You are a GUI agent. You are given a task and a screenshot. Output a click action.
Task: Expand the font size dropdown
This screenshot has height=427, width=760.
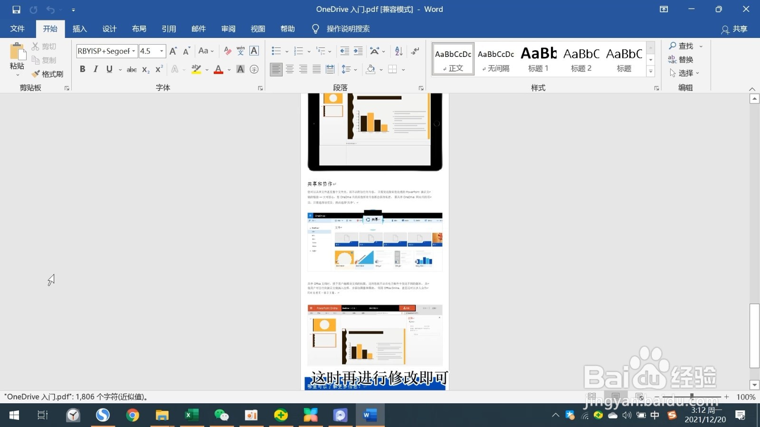click(x=162, y=51)
